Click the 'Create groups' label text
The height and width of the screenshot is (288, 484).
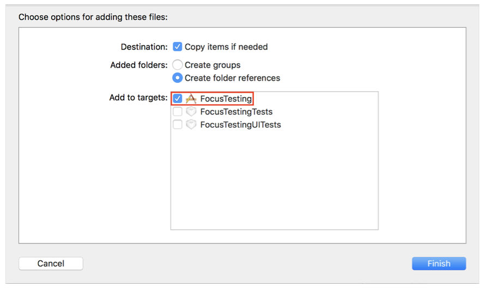coord(213,65)
